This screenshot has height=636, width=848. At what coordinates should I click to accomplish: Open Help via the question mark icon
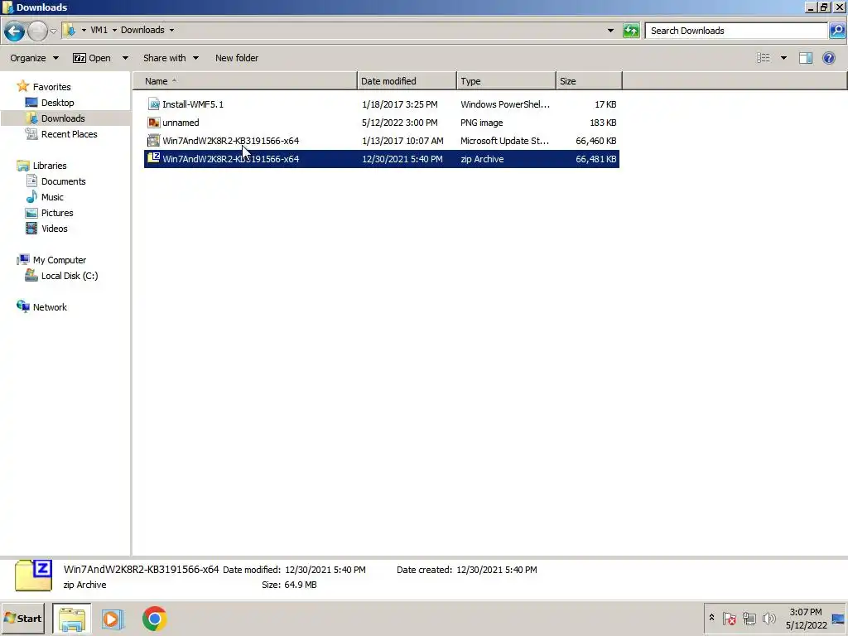pos(828,58)
